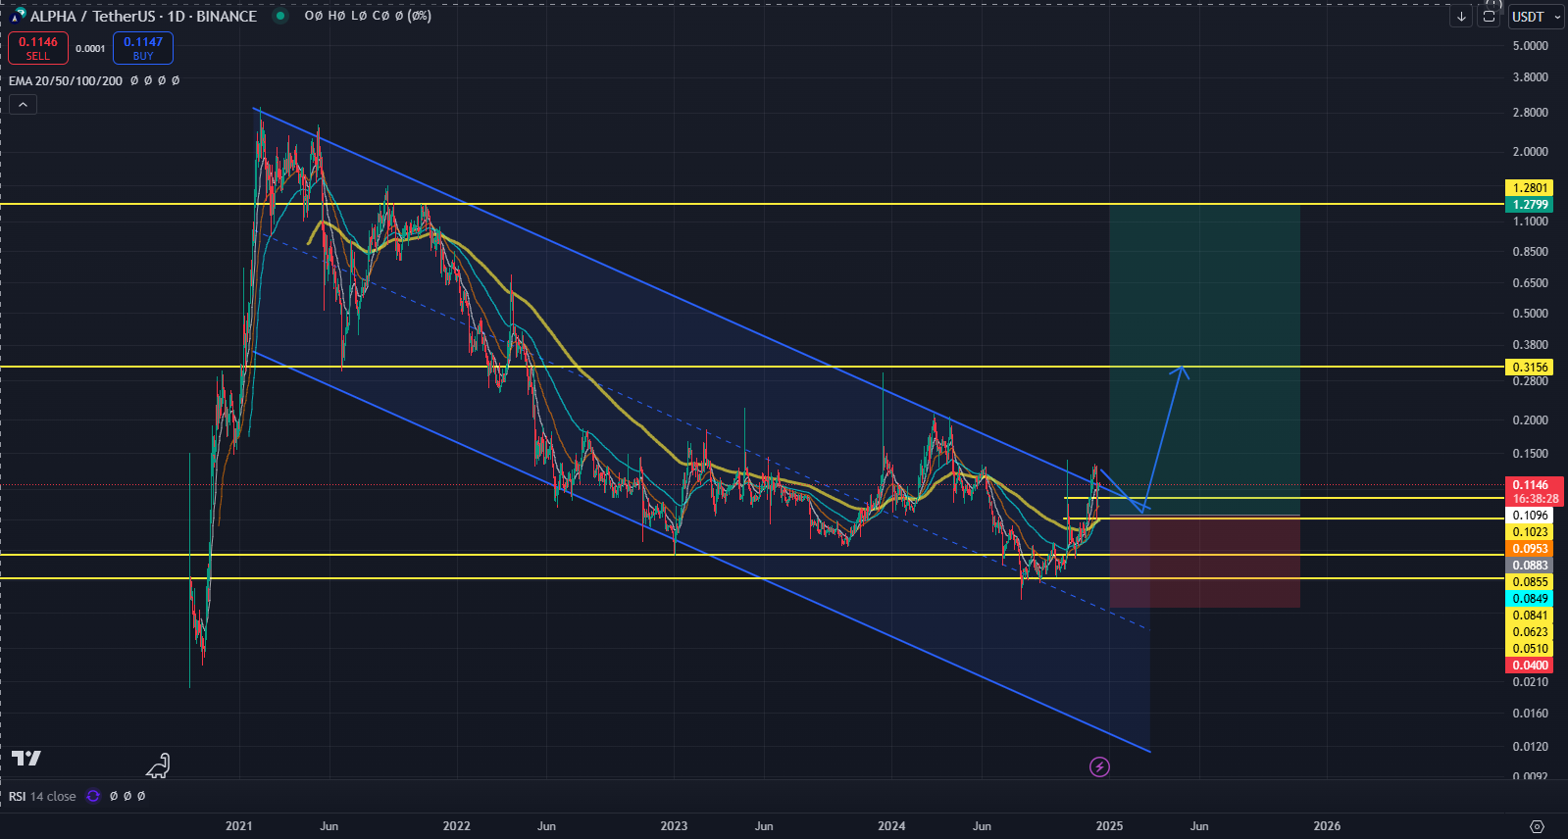Click the OHLC values readout in header
Screen dimensions: 1568x839
click(368, 16)
